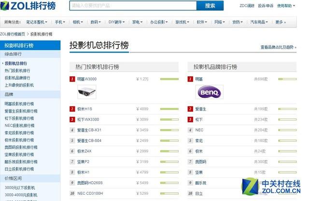Click rank 2 badge for 极米H1S
Viewport: 309px width, 201px height.
72,109
